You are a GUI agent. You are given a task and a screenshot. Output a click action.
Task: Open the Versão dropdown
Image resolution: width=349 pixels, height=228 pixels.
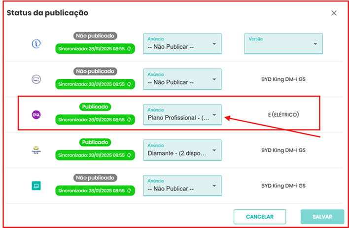[283, 44]
